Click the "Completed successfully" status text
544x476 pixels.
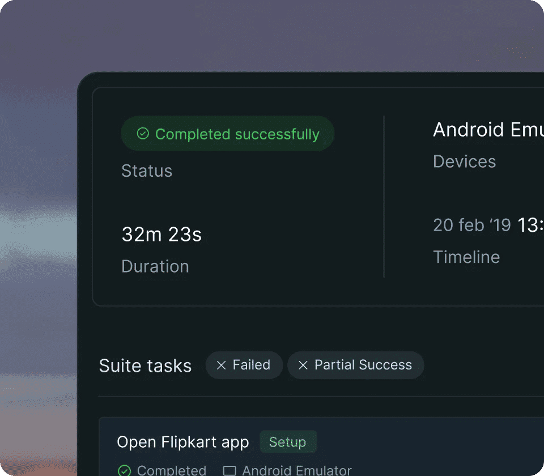coord(237,134)
